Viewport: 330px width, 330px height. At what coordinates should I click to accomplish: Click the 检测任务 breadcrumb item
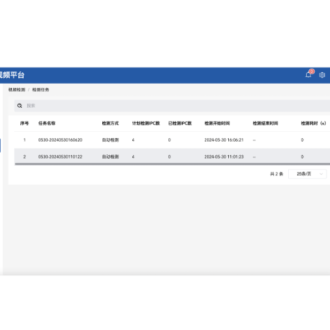point(40,89)
